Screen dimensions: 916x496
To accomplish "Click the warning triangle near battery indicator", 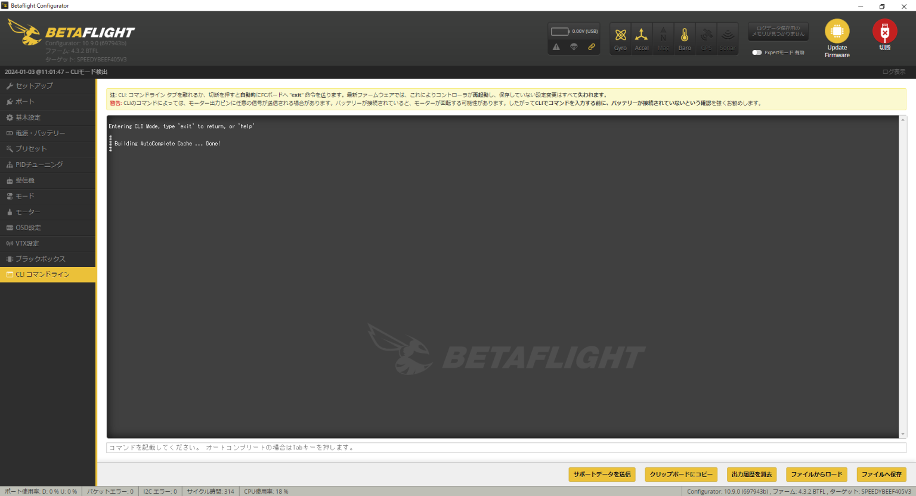I will 556,46.
